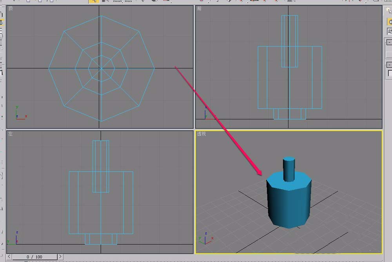Click the axis gizmo in the perspective viewport
The width and height of the screenshot is (392, 262).
coord(204,239)
